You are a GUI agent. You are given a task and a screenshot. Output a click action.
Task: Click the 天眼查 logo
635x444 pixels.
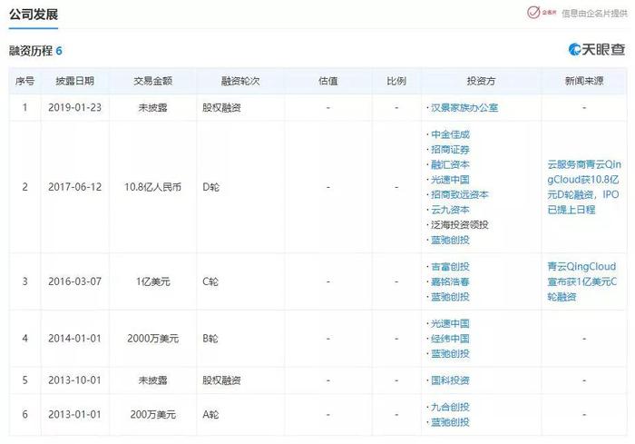[x=597, y=49]
